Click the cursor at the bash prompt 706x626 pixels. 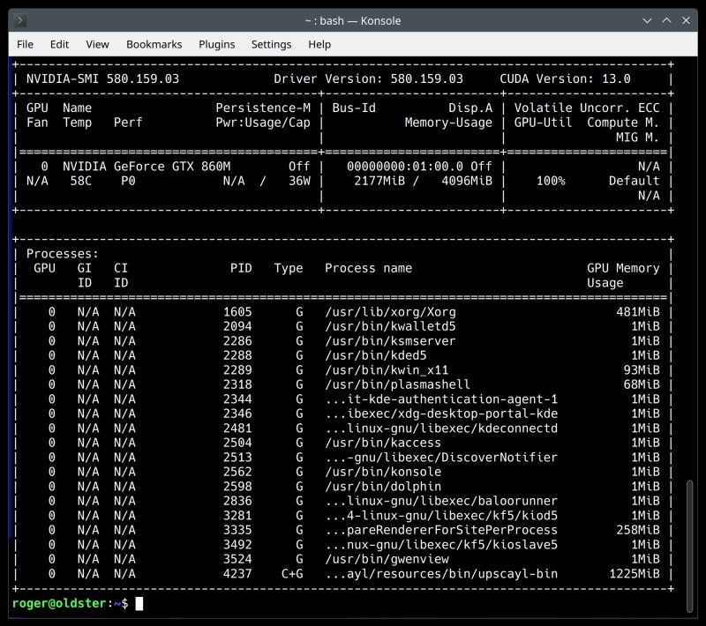click(139, 603)
